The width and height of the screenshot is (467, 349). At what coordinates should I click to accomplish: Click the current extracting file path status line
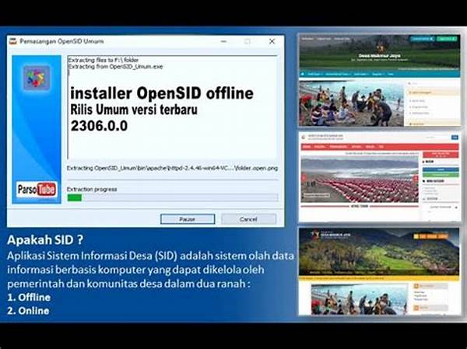[172, 168]
